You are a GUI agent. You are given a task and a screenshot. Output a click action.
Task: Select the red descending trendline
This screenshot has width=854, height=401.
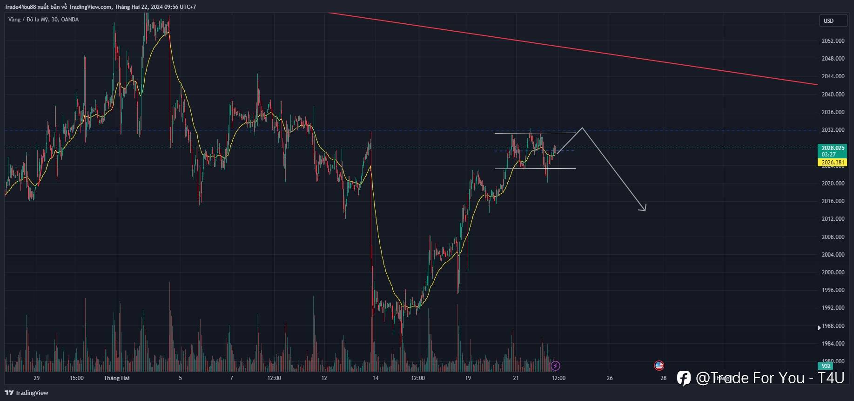558,48
